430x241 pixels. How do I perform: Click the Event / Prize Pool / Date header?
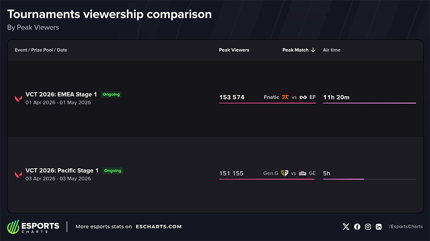41,50
